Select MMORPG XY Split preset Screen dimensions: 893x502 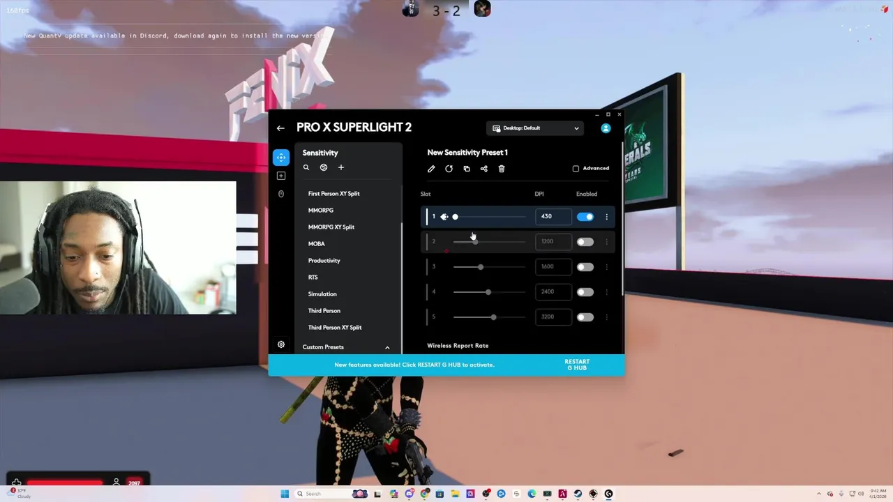point(331,227)
